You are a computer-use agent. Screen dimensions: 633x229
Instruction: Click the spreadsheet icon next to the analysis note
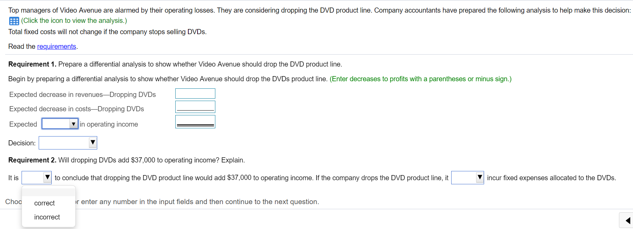coord(14,21)
